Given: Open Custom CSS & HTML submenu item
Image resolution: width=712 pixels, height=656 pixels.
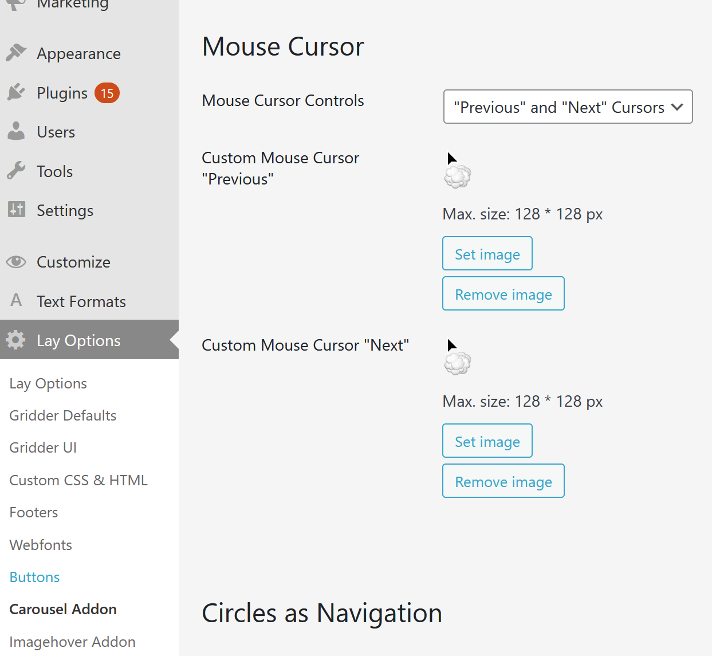Looking at the screenshot, I should click(78, 480).
